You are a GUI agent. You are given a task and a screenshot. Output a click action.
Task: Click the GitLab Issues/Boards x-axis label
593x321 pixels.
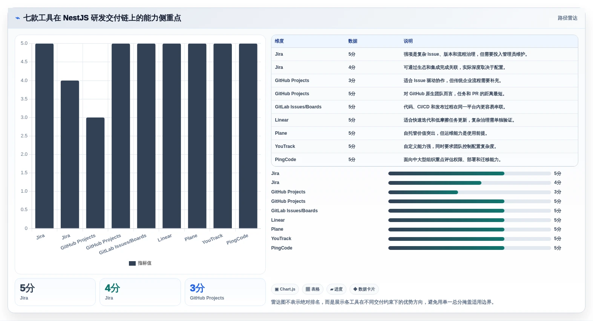tap(123, 244)
